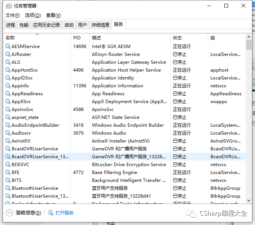Click ActiveX Installer (AxInstSV) description
Screen dimensions: 255x225
tap(121, 141)
